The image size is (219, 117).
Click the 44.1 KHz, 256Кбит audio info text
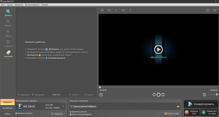[53, 108]
